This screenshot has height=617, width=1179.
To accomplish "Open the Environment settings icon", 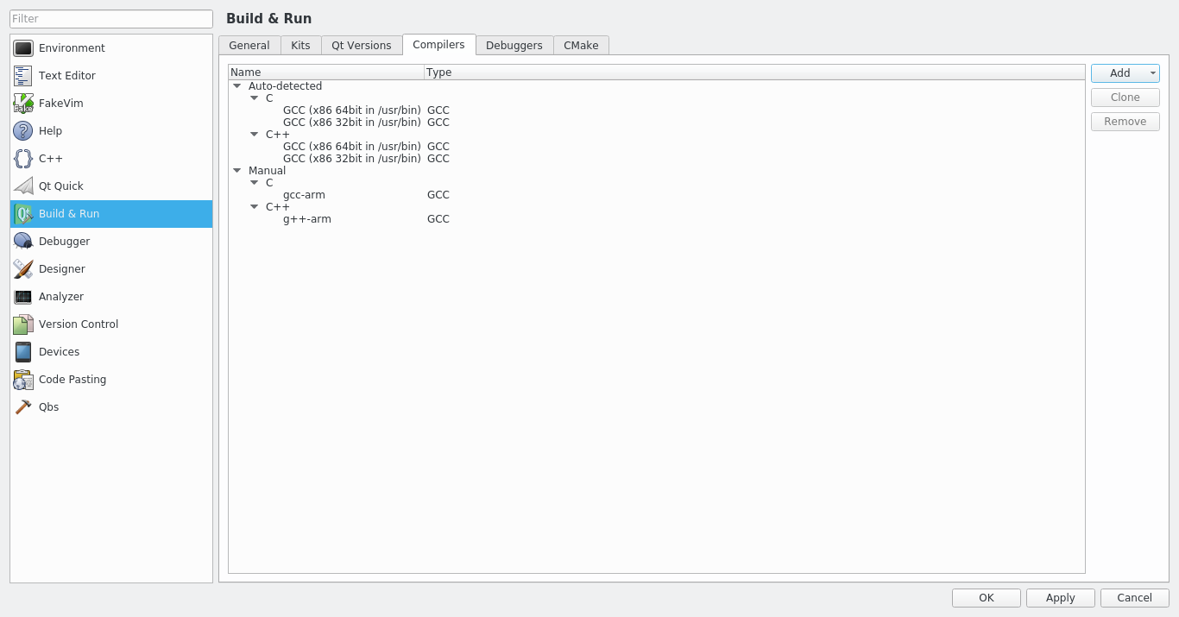I will click(23, 48).
